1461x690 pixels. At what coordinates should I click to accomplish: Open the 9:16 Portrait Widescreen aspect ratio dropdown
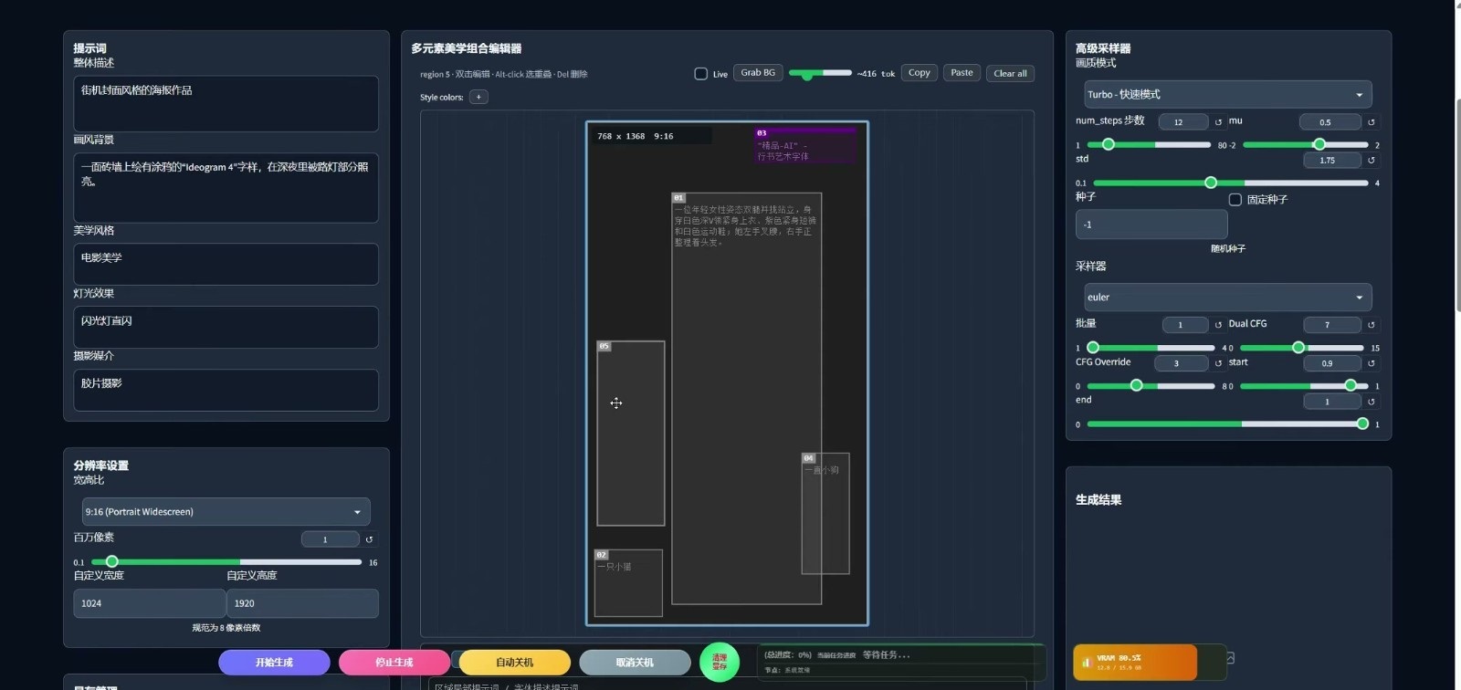pyautogui.click(x=226, y=511)
